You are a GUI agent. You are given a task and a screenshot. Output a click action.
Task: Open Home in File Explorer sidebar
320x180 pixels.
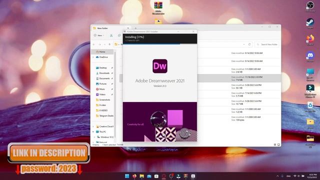[x=102, y=52]
